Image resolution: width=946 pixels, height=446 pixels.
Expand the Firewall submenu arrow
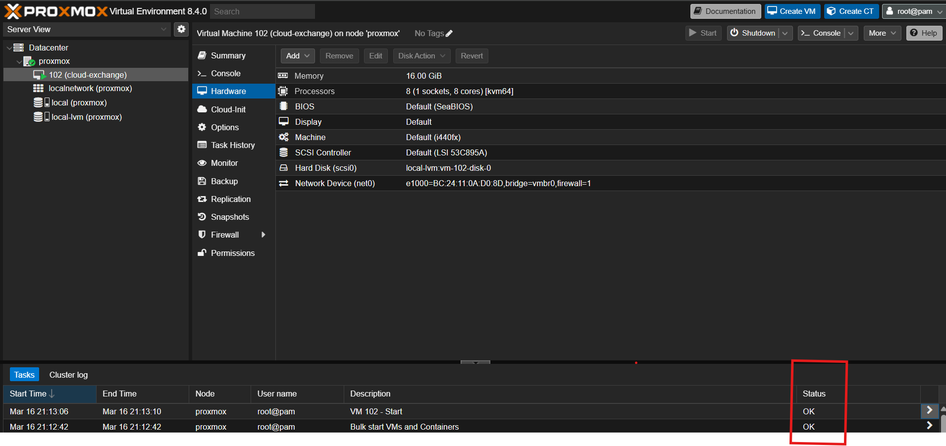tap(263, 235)
